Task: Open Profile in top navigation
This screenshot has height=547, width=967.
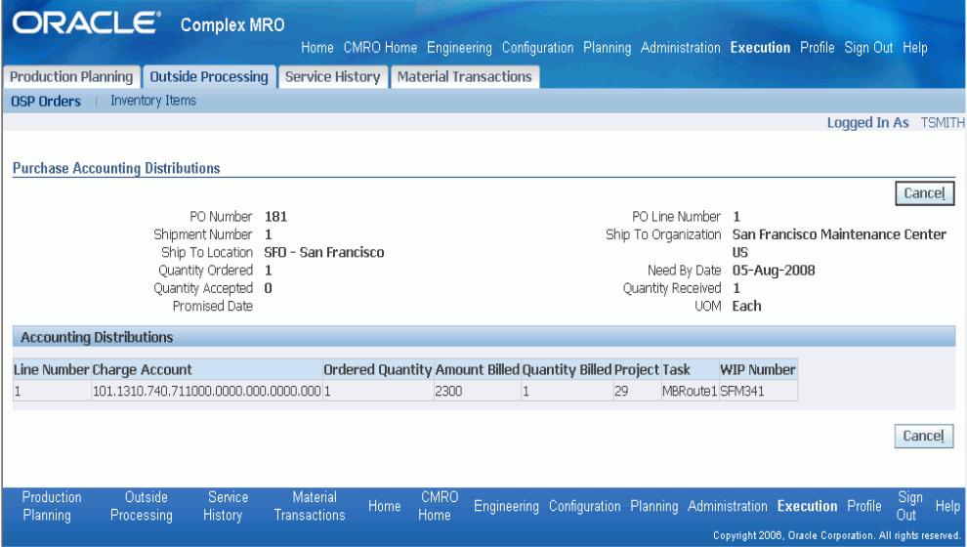Action: (x=818, y=48)
